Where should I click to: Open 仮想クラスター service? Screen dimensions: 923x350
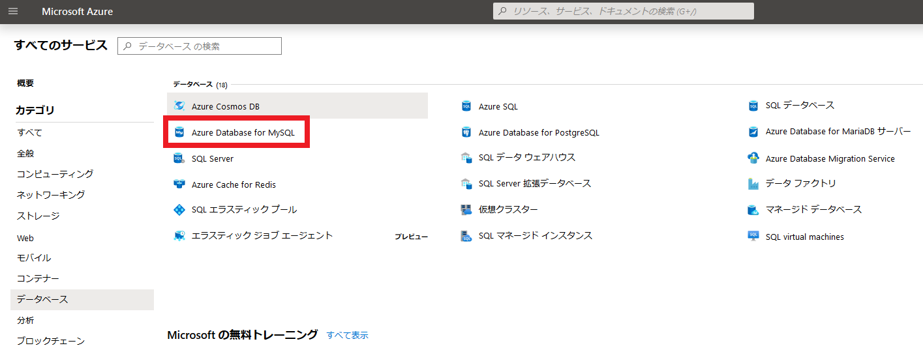click(x=508, y=210)
